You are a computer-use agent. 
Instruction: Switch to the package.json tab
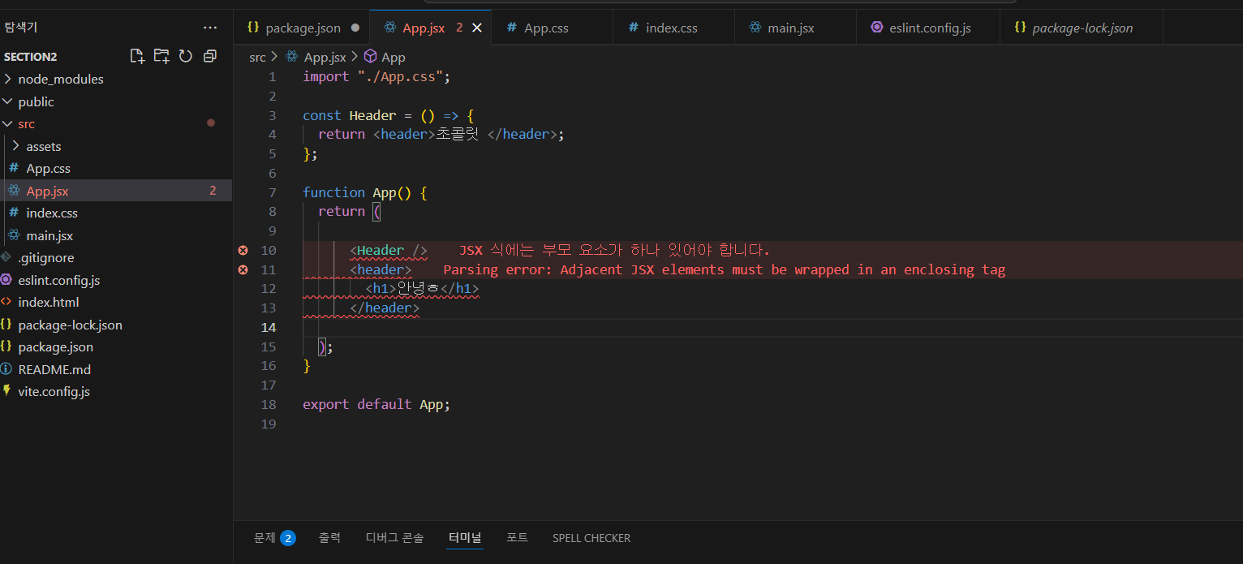(x=303, y=28)
